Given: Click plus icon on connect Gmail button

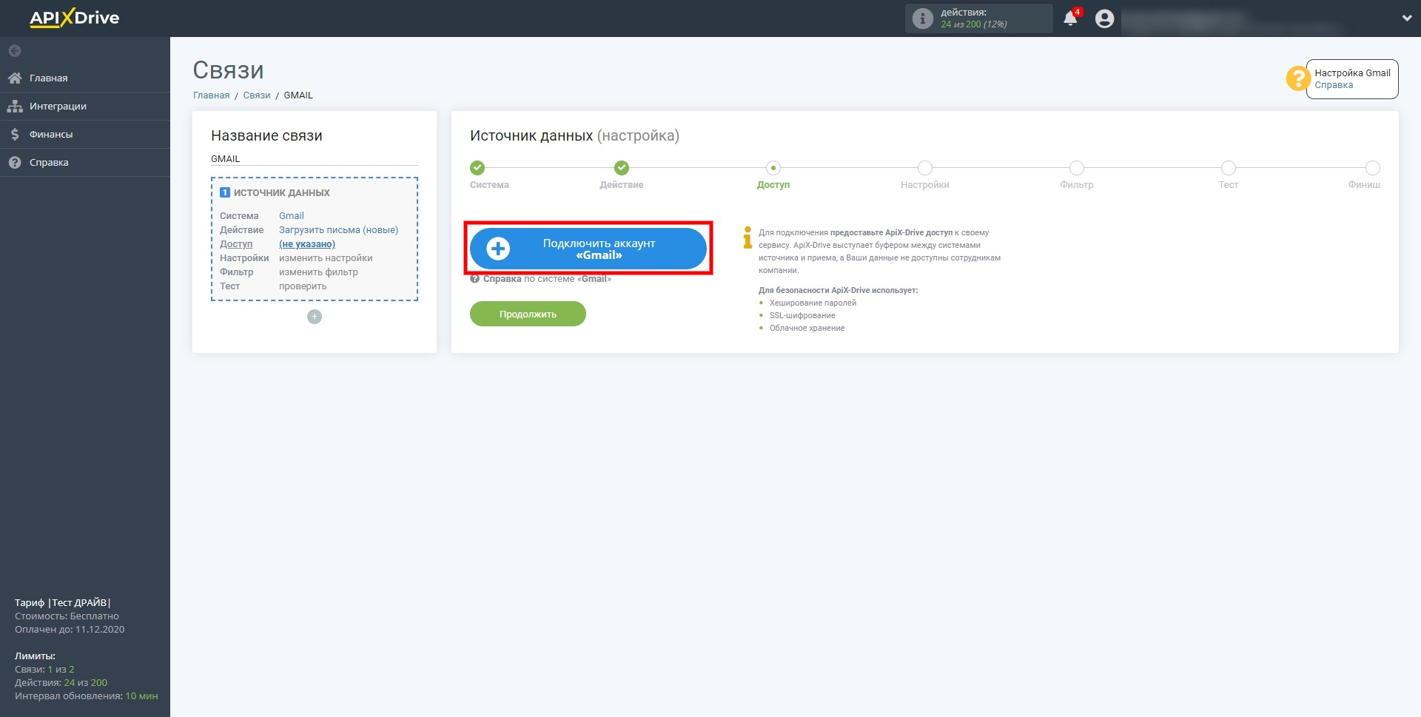Looking at the screenshot, I should (x=498, y=249).
